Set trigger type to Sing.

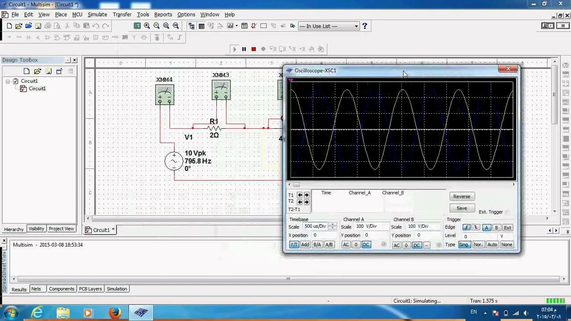464,245
